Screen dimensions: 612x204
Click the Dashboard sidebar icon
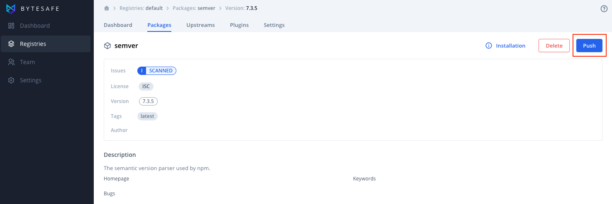[12, 26]
